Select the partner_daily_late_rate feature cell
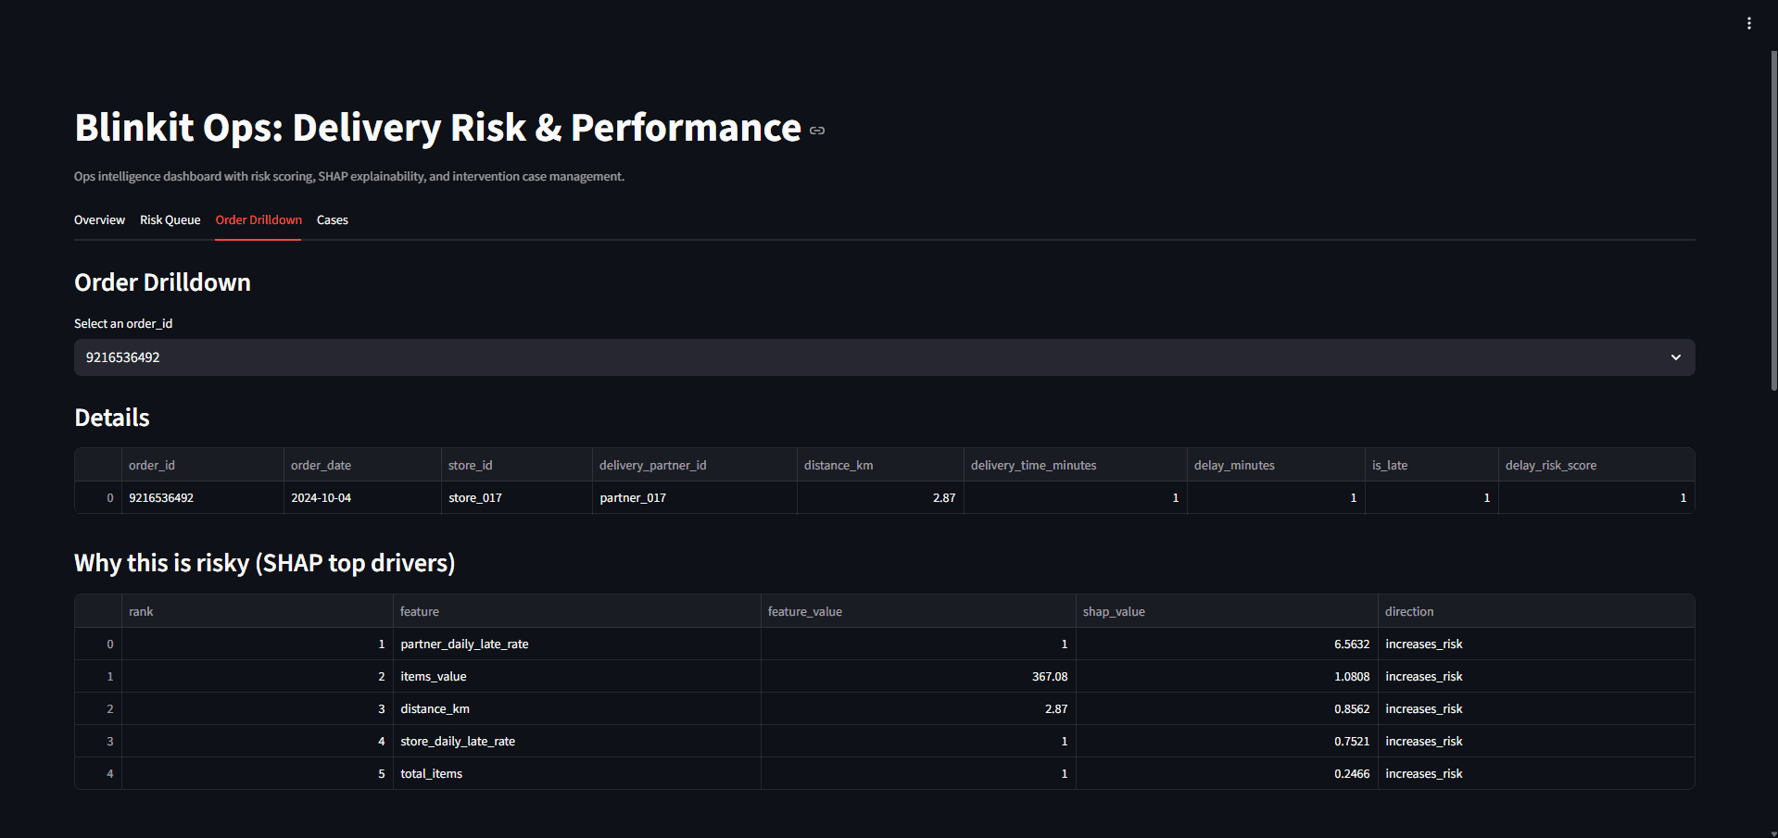The height and width of the screenshot is (838, 1778). [576, 644]
